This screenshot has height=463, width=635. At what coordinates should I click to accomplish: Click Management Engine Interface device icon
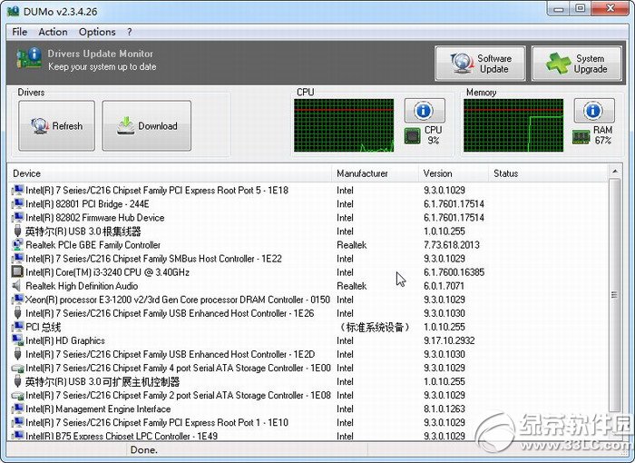17,409
